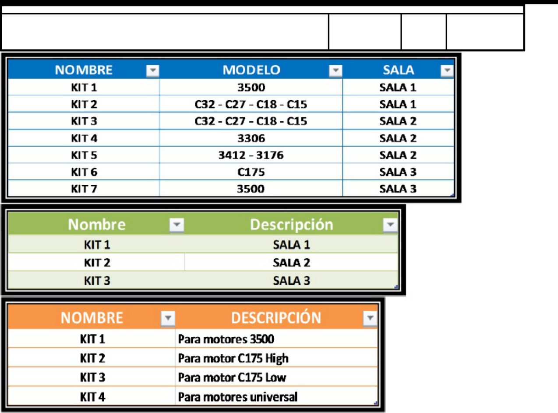Open the SALA column filter dropdown
Screen dimensions: 558x413
click(x=447, y=71)
